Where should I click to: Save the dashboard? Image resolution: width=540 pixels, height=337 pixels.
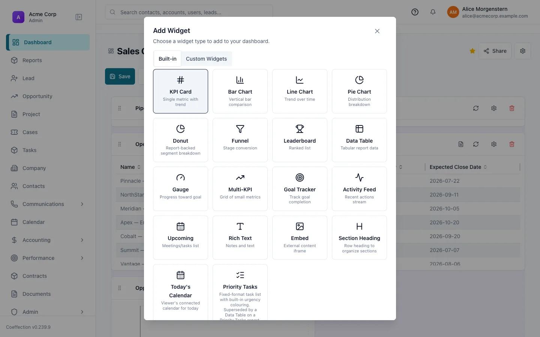tap(120, 76)
